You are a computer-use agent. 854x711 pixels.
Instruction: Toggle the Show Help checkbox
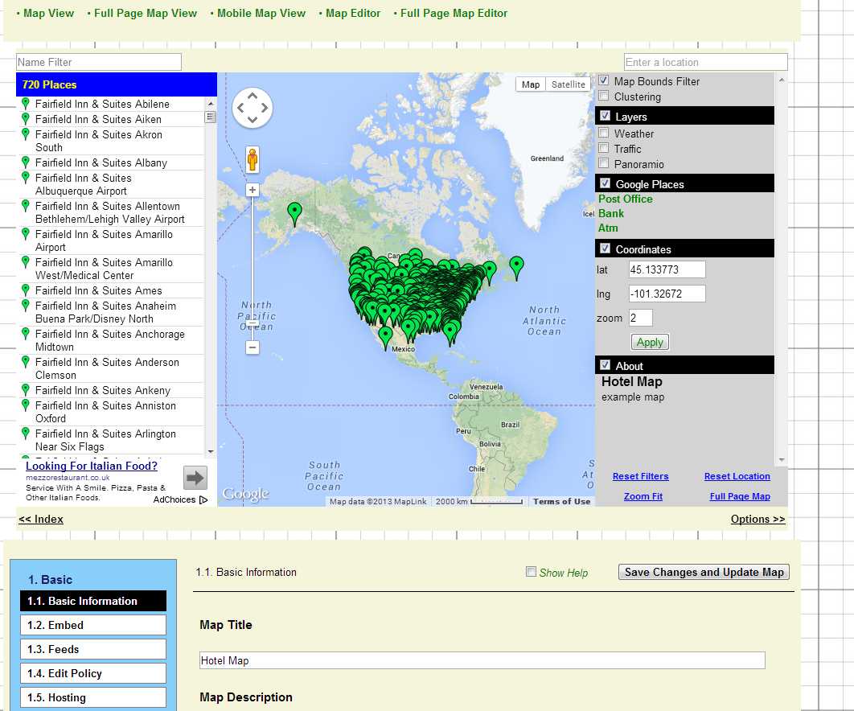click(x=531, y=572)
